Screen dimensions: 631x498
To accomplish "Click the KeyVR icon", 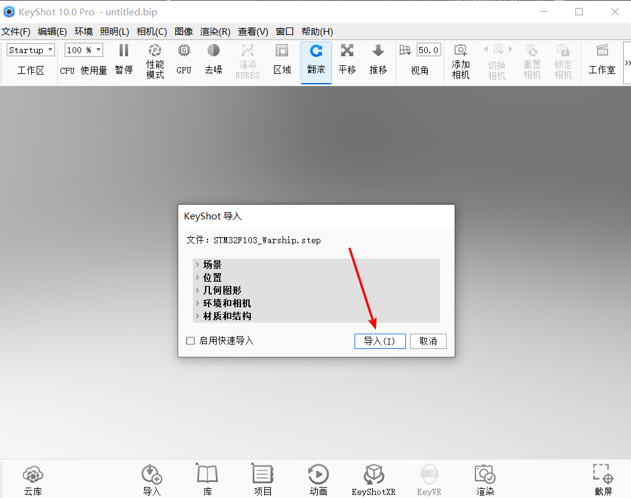I will point(430,474).
